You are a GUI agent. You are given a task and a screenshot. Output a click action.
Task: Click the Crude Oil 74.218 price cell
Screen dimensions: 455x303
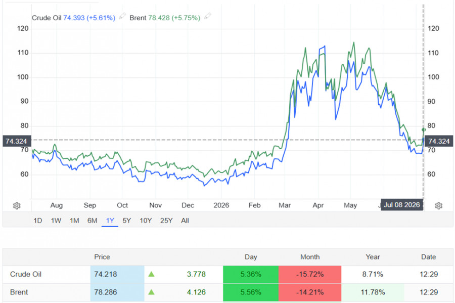click(117, 274)
